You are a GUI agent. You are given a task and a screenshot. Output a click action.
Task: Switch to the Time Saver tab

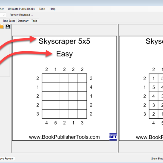pos(9,21)
